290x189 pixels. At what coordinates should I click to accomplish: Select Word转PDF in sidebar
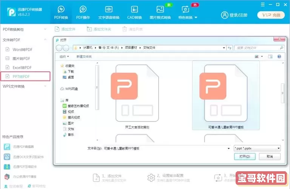click(22, 50)
